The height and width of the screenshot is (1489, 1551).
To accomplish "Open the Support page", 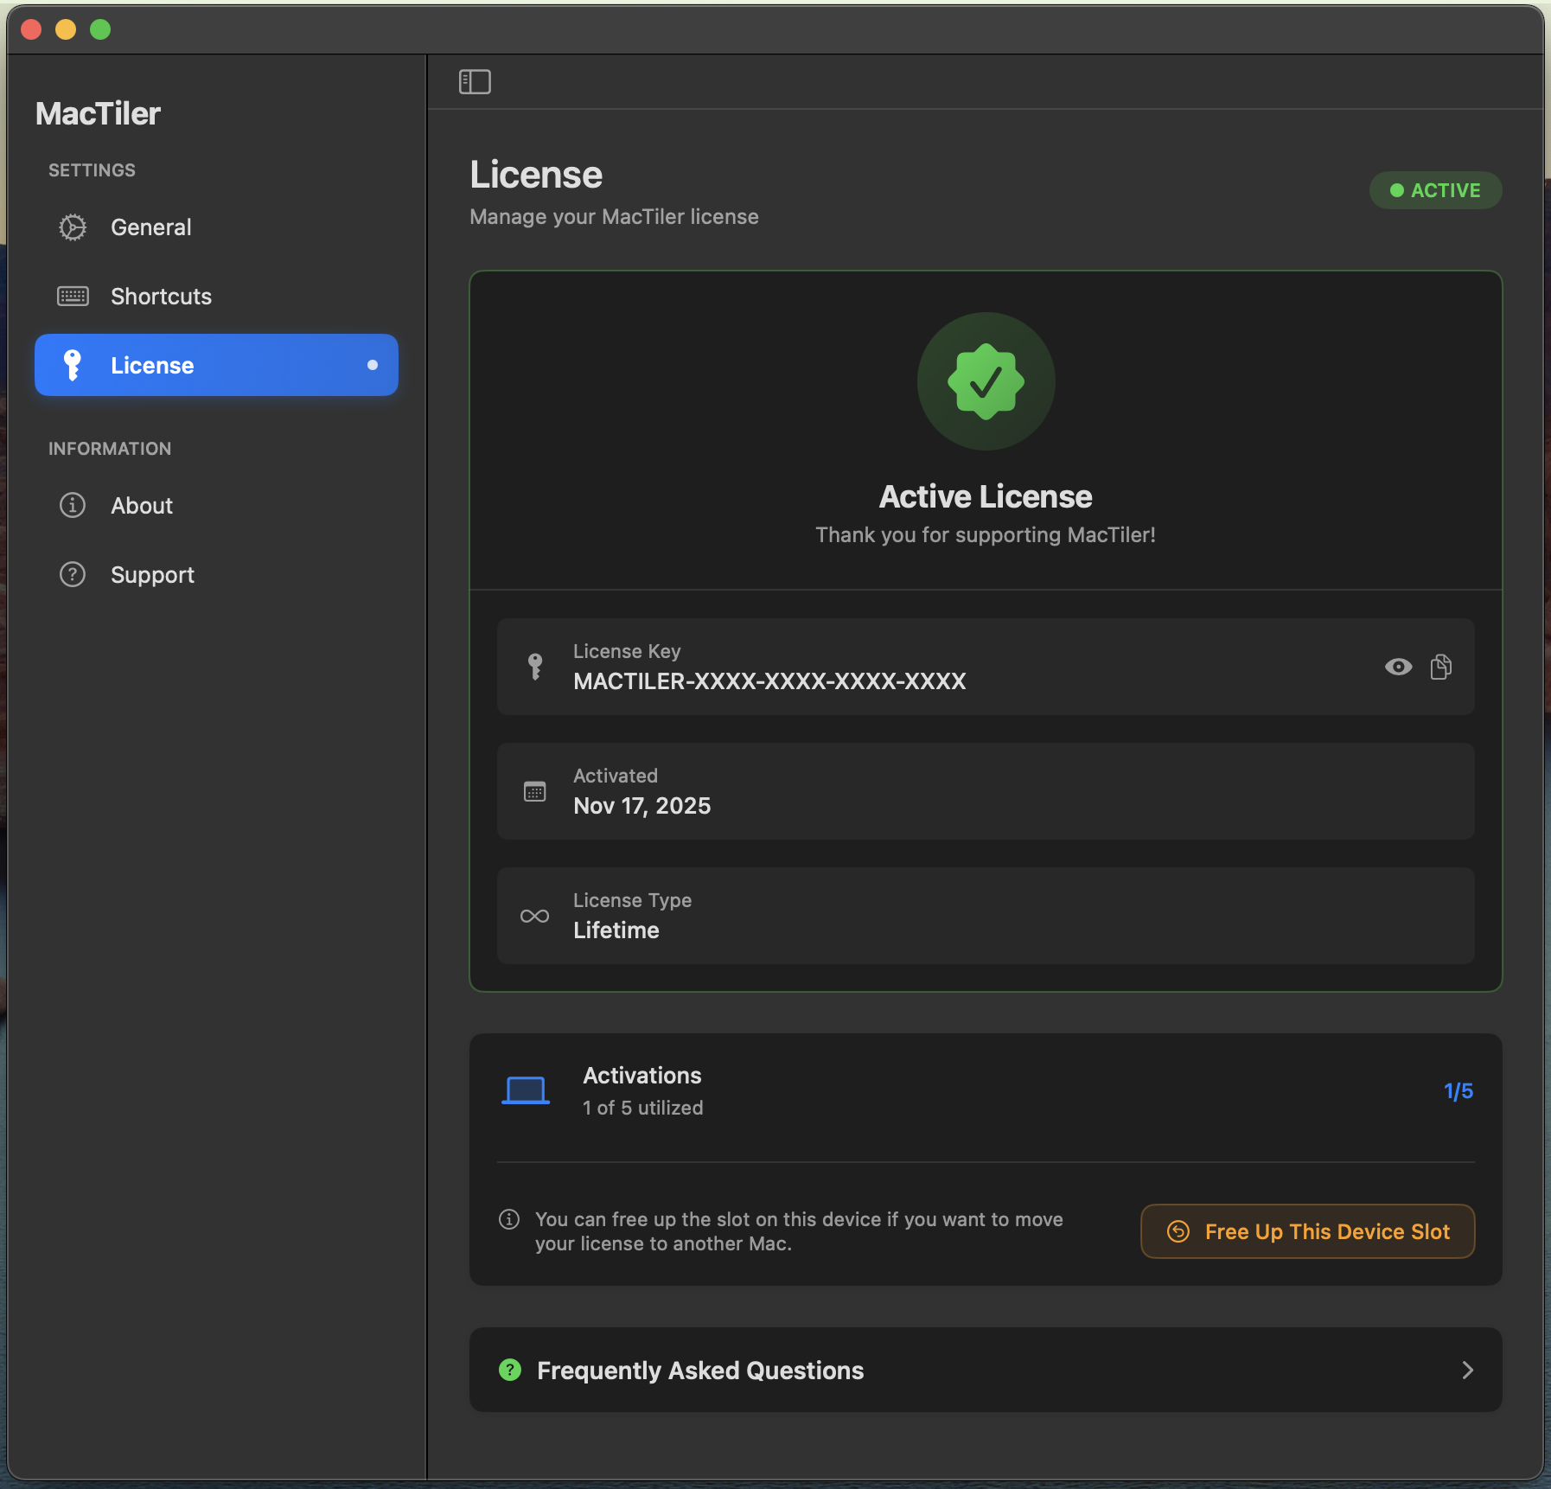I will (216, 574).
